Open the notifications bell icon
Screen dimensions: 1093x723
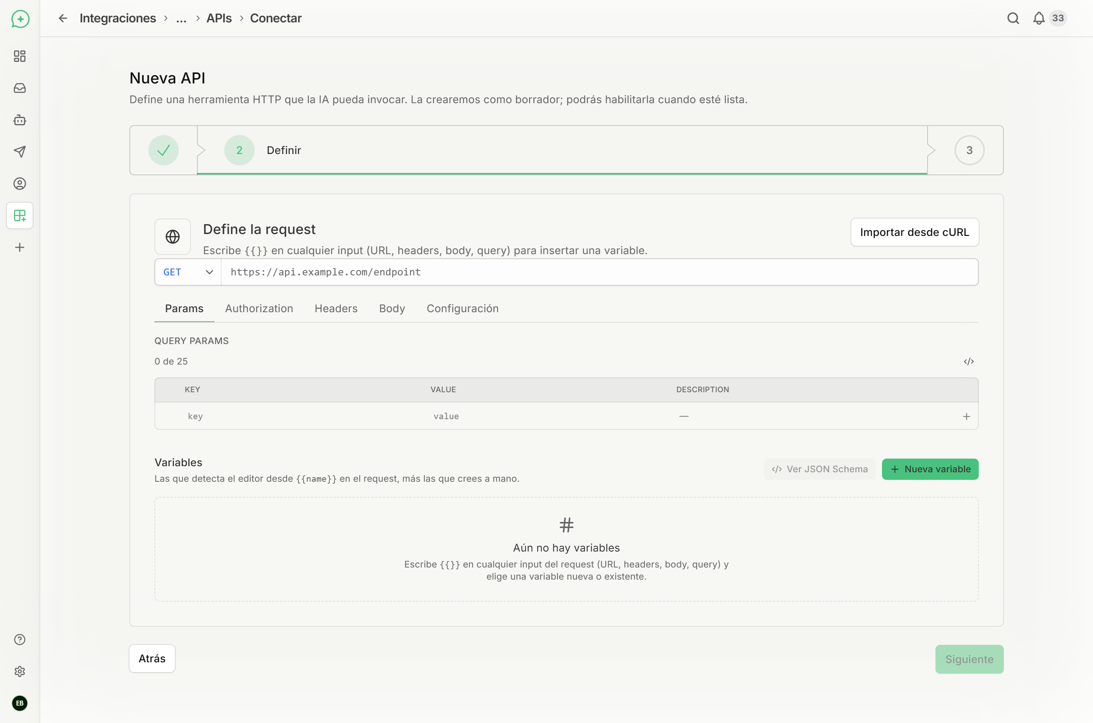(x=1039, y=18)
